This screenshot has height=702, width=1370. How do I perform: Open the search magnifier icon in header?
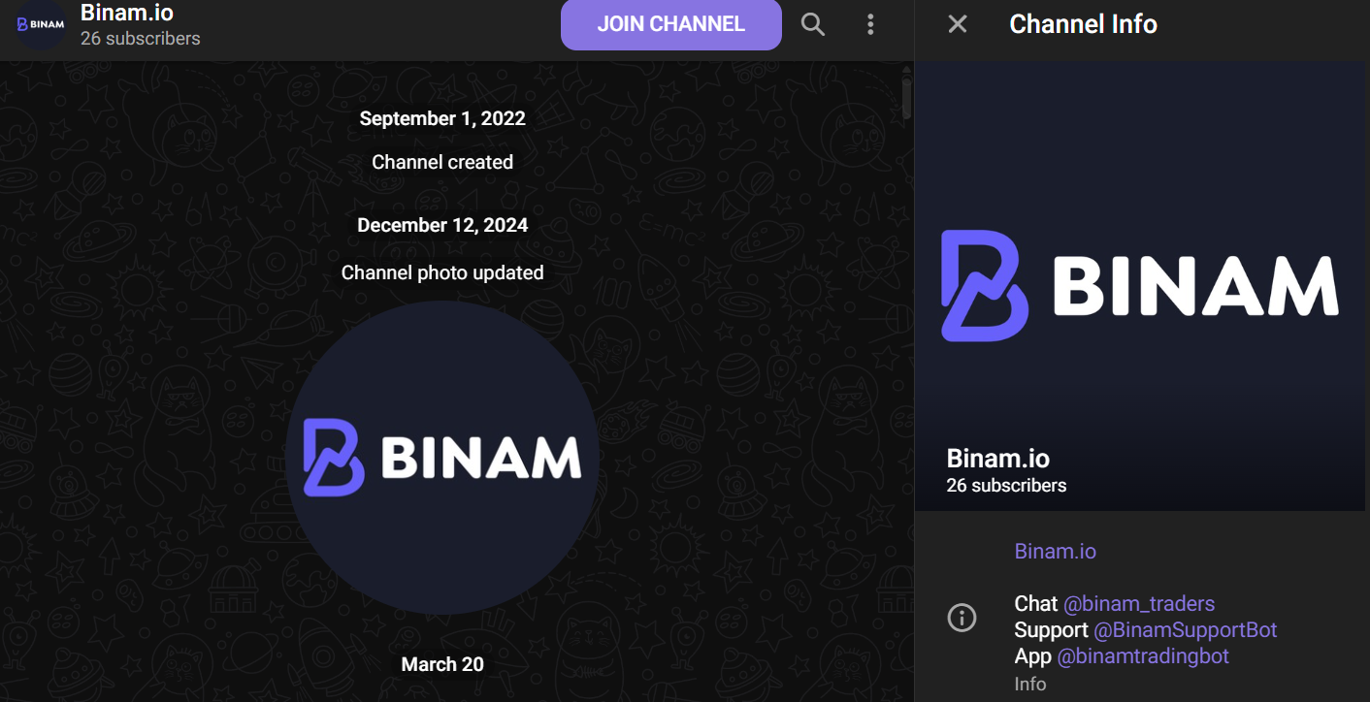(x=813, y=24)
